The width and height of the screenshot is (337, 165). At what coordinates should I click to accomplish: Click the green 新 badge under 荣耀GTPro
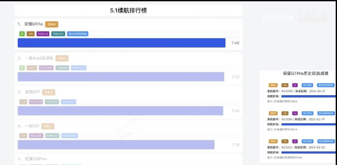[22, 34]
